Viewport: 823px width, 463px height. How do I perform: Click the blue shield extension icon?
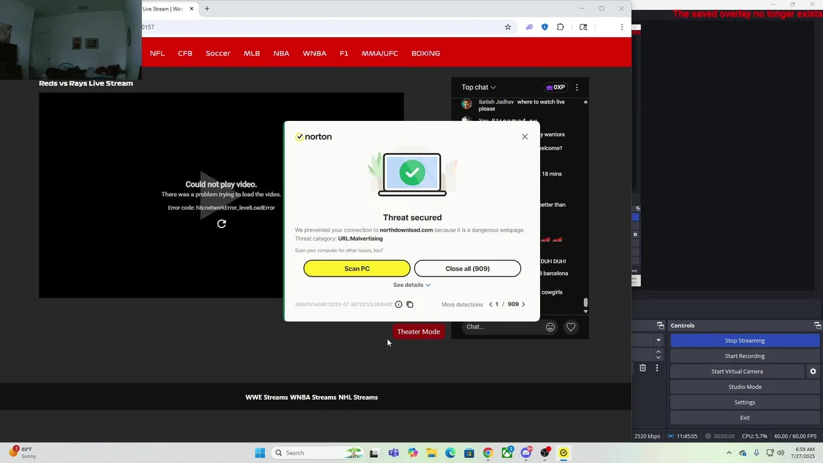(545, 27)
